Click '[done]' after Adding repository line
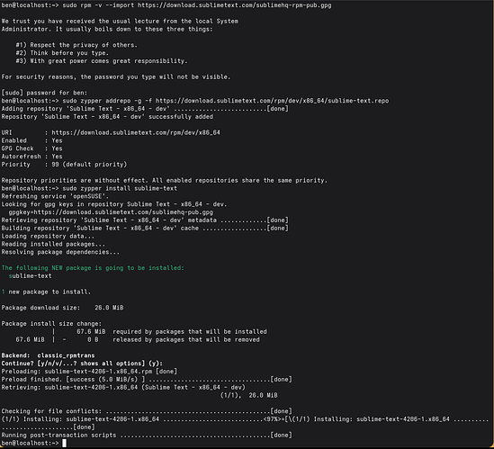This screenshot has width=494, height=449. click(277, 108)
